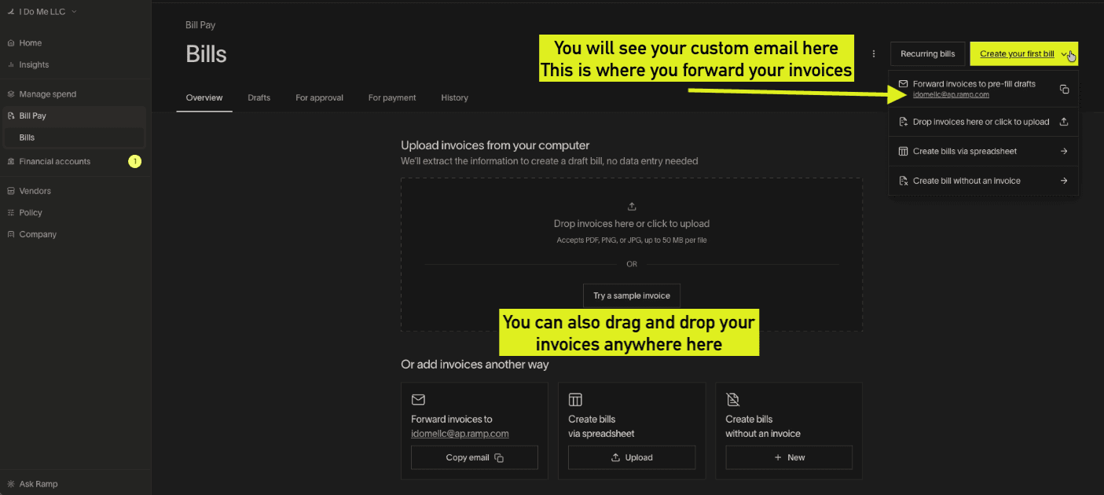Open Vendors in the sidebar

point(35,191)
